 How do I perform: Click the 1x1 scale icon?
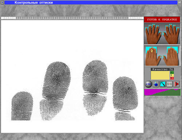coord(169,84)
